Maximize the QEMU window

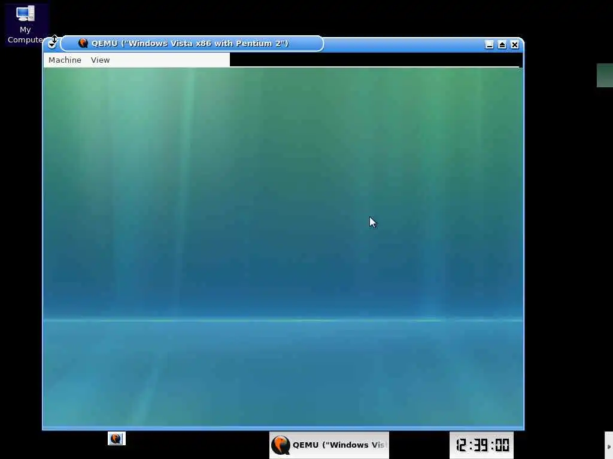tap(502, 44)
